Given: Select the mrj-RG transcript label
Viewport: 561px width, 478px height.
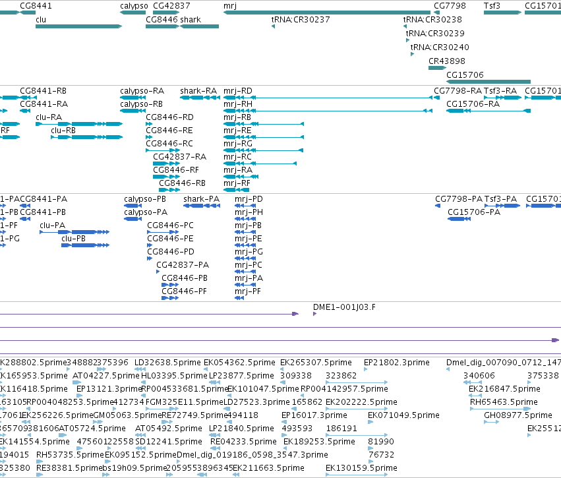Looking at the screenshot, I should coord(238,144).
